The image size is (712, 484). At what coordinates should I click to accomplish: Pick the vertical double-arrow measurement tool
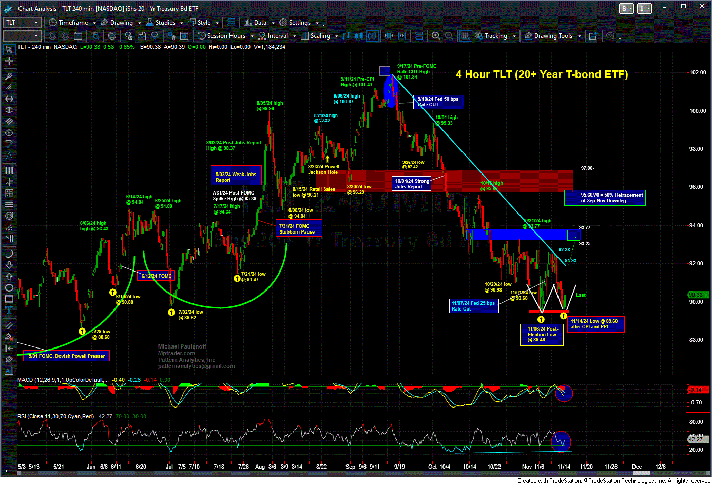click(x=9, y=110)
